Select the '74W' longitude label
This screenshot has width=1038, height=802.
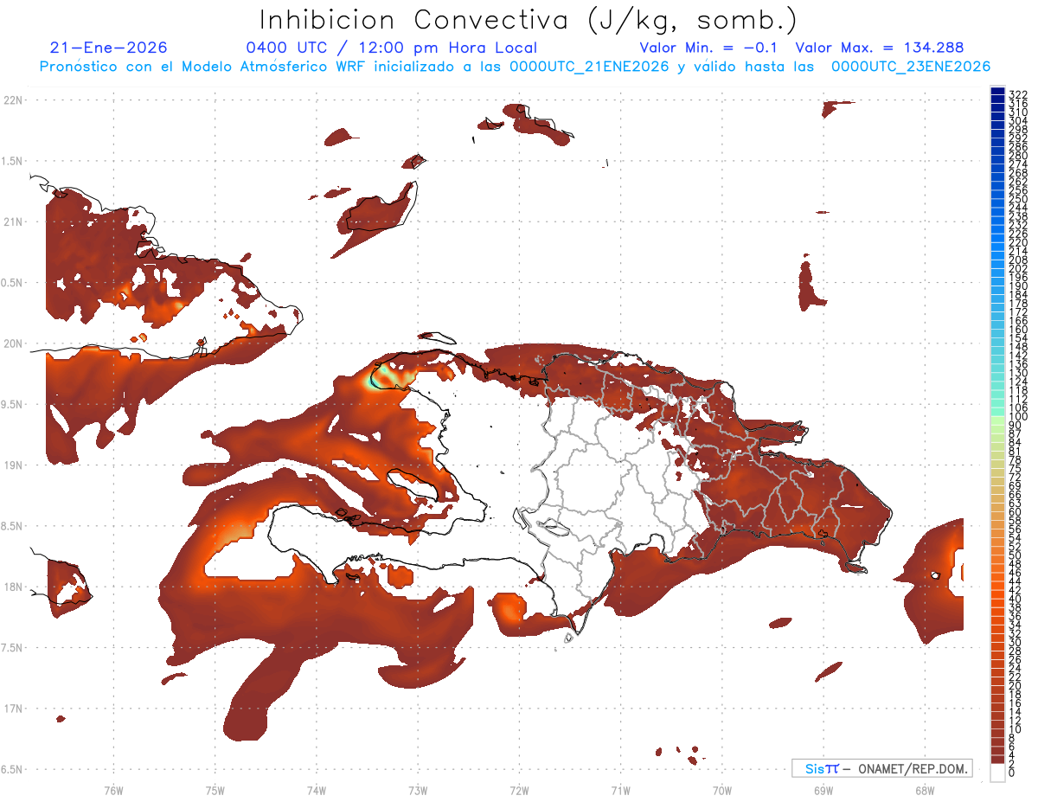pyautogui.click(x=316, y=790)
